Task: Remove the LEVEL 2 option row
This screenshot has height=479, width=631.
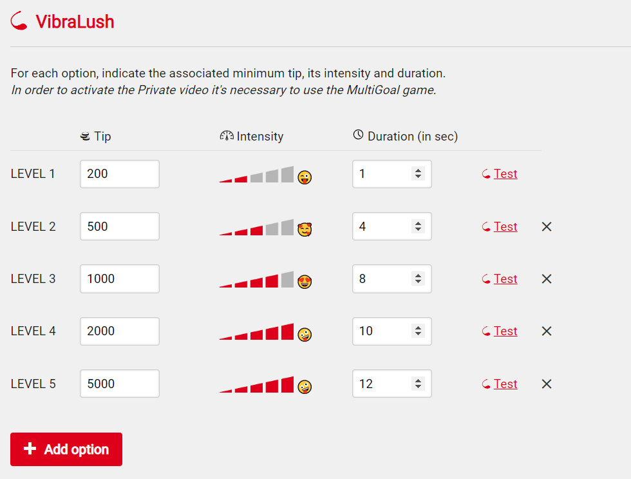Action: click(x=547, y=226)
